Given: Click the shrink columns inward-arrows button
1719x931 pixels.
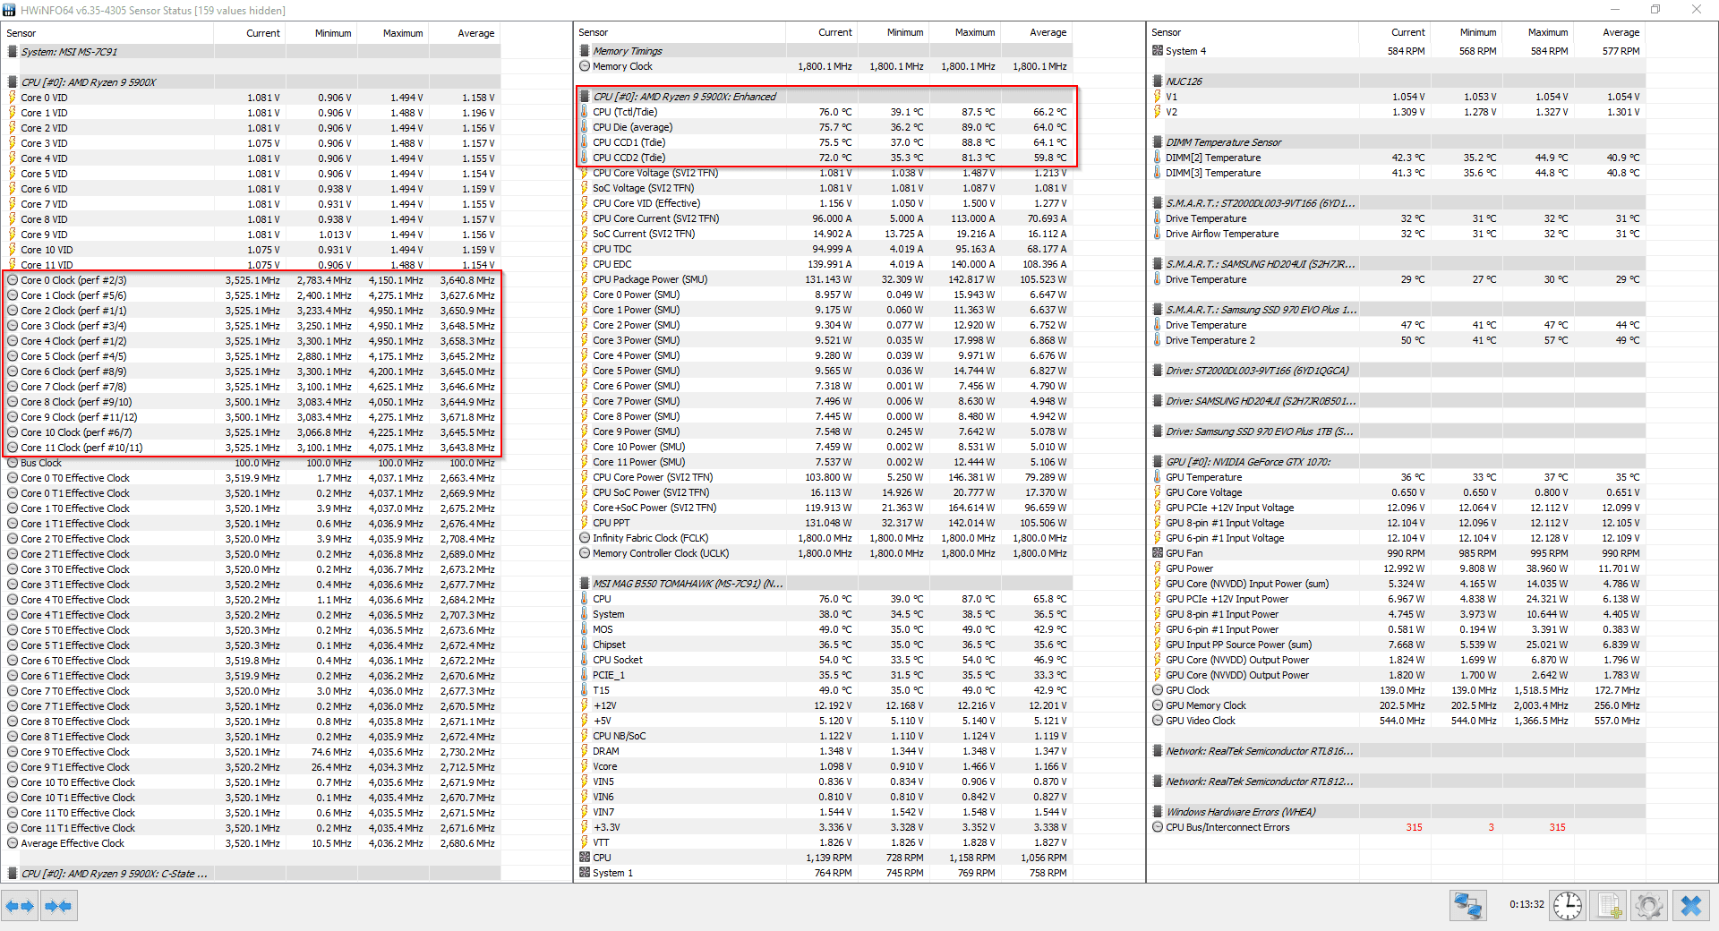Looking at the screenshot, I should (x=58, y=906).
